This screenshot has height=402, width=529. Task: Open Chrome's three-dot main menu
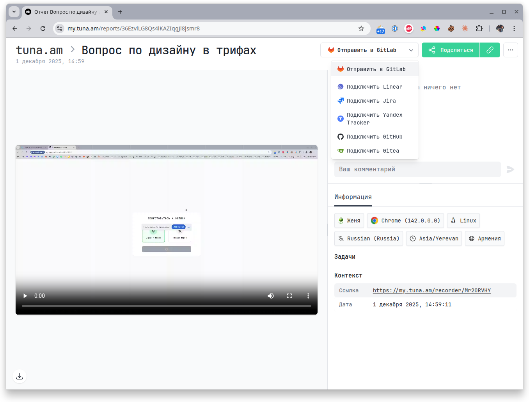[x=514, y=28]
